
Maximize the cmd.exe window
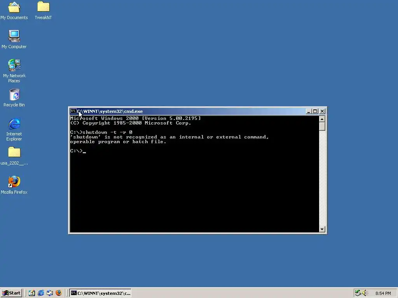pyautogui.click(x=315, y=111)
